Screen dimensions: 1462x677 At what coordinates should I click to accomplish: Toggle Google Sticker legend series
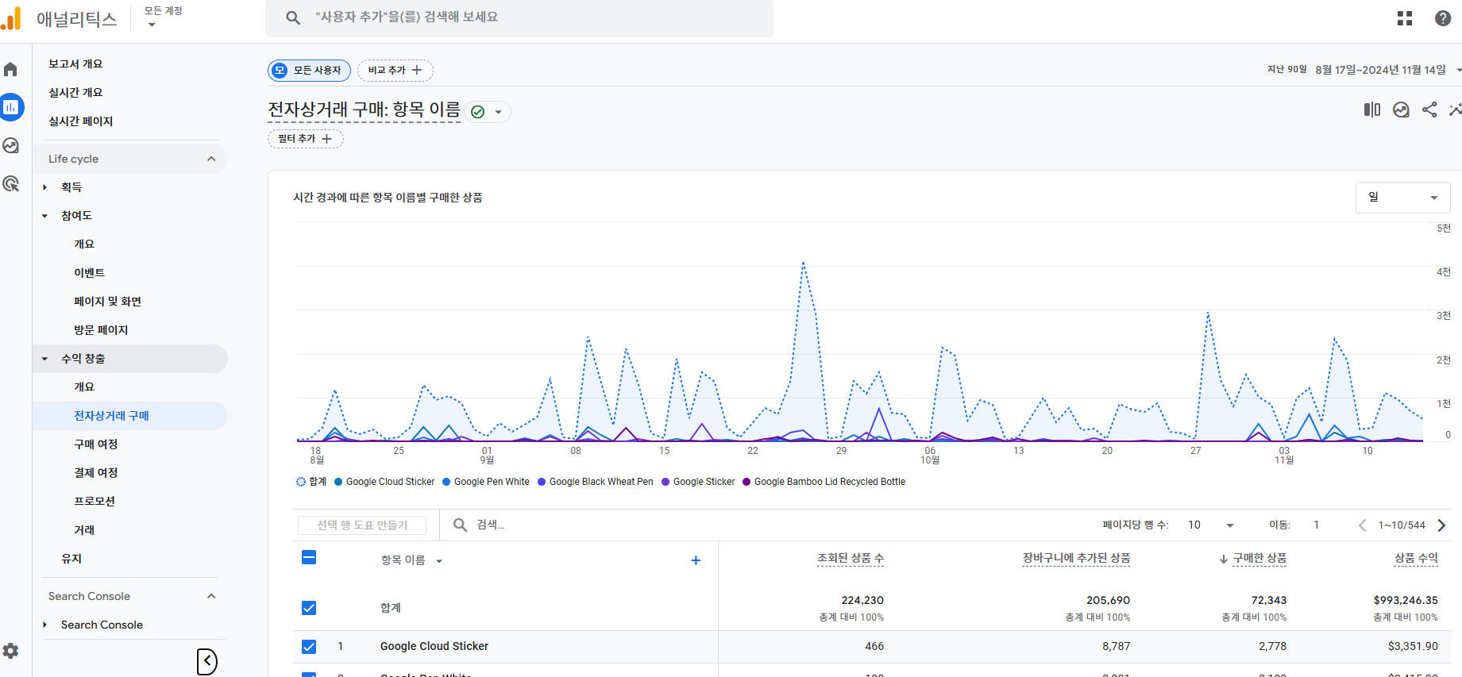(x=698, y=482)
